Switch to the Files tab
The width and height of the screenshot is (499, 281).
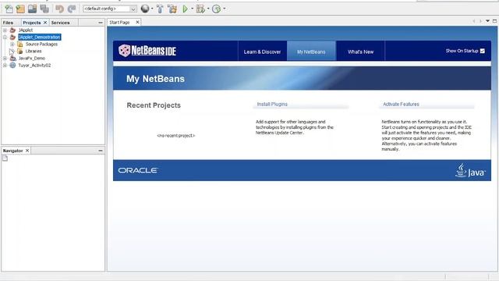pos(9,23)
